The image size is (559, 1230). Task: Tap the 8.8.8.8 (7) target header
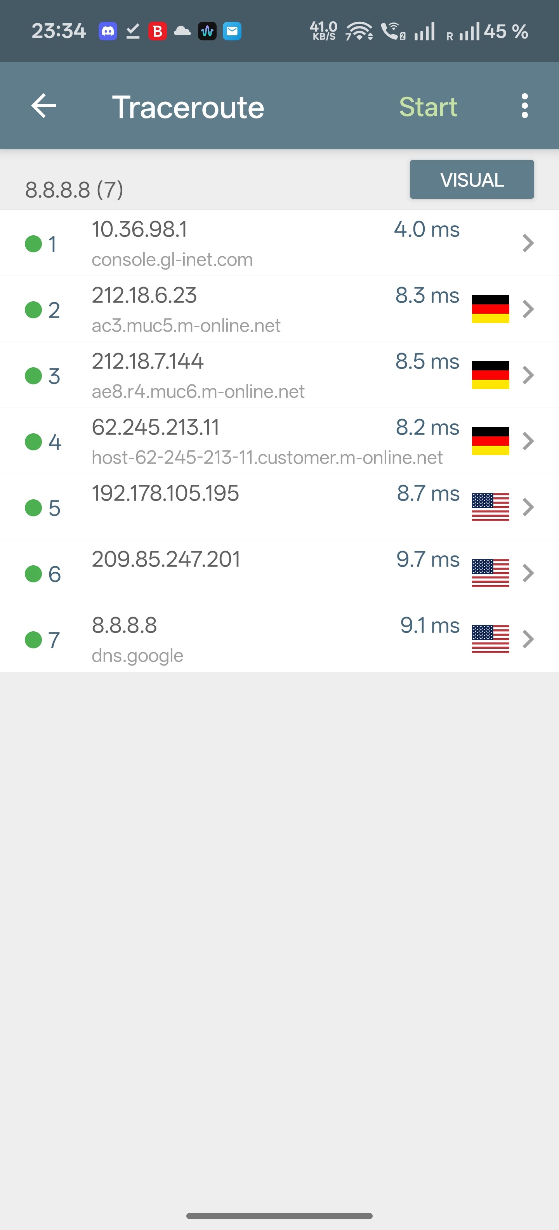tap(75, 189)
